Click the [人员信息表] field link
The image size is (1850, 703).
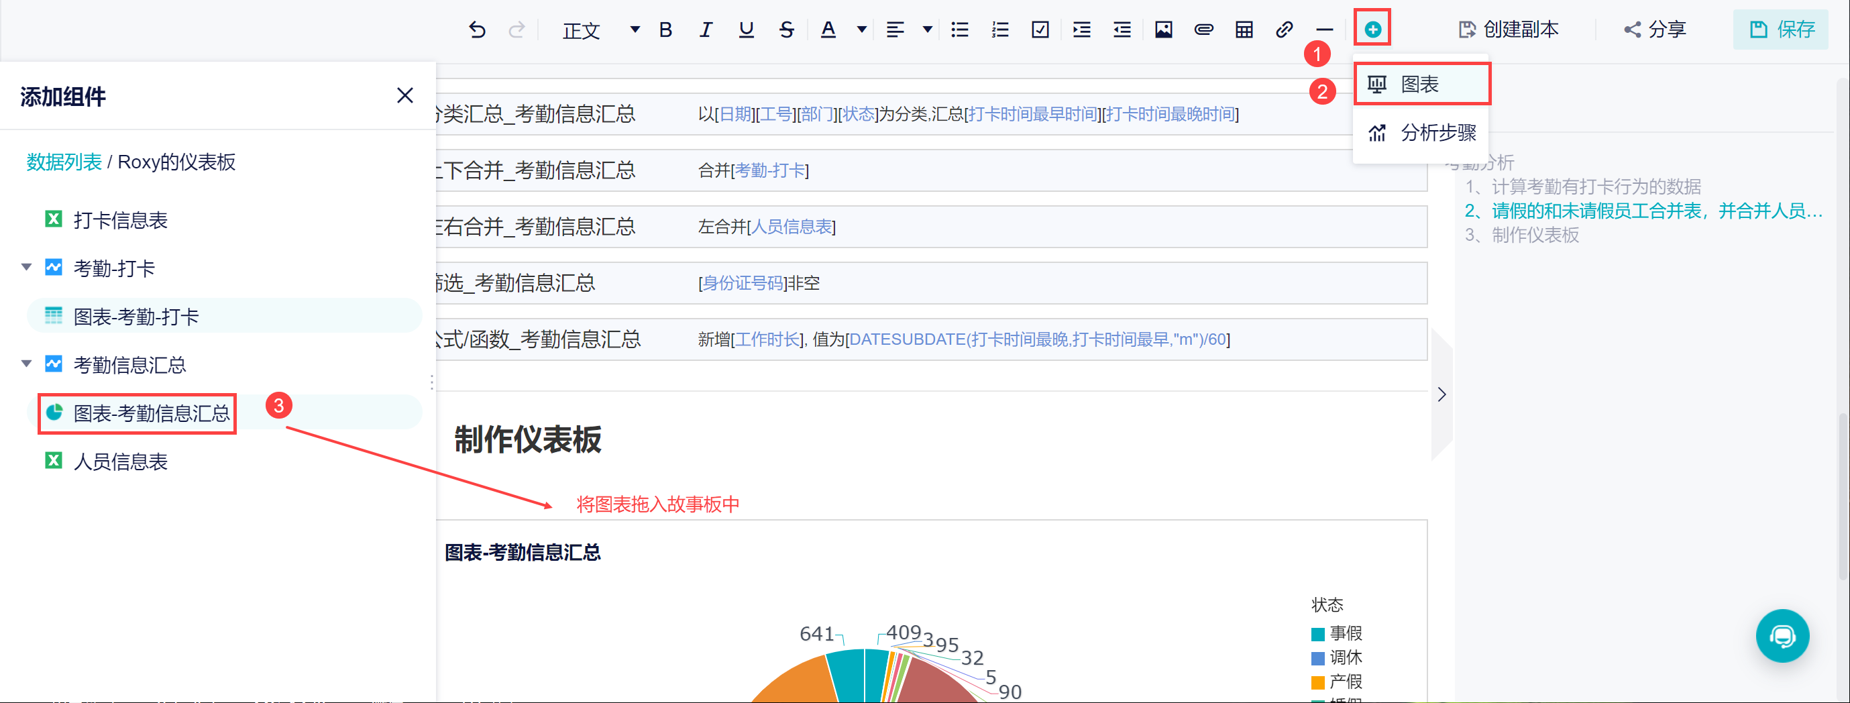pos(792,227)
